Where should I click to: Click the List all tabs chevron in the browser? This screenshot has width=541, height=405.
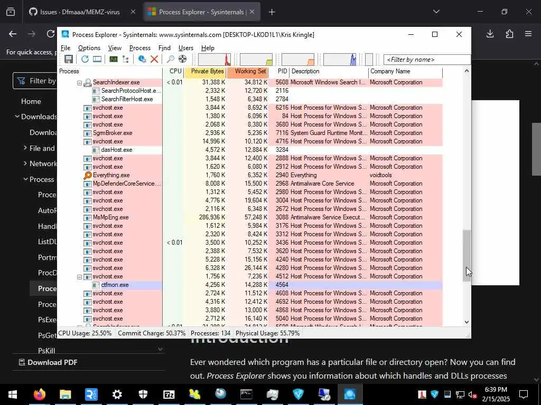[436, 12]
